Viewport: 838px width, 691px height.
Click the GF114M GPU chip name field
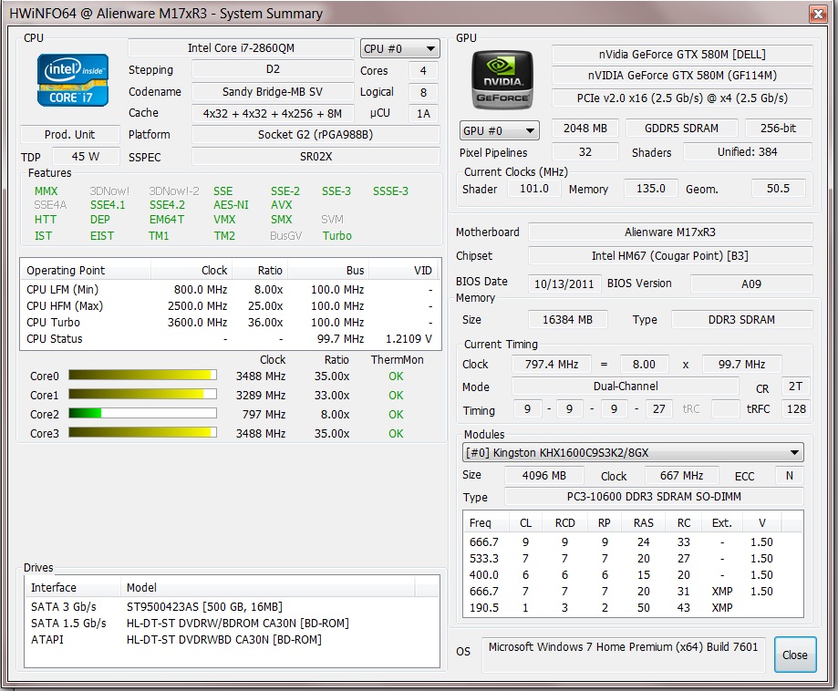coord(682,76)
